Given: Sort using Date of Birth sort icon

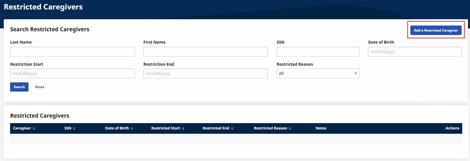Looking at the screenshot, I should [132, 129].
